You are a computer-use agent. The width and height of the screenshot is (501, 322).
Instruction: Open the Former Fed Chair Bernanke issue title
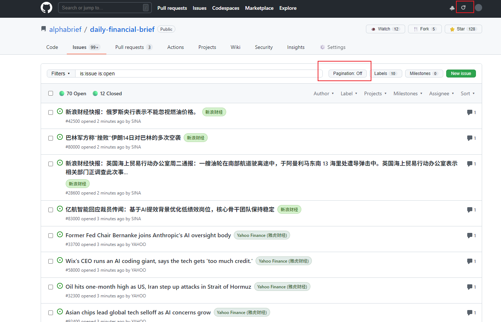coord(148,235)
